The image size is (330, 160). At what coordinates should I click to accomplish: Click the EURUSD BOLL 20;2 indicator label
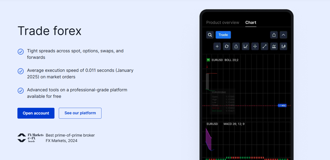tap(225, 60)
